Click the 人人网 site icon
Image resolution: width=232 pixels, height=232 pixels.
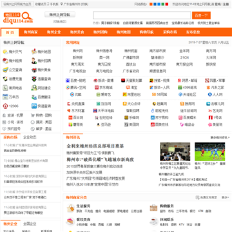(x=210, y=94)
